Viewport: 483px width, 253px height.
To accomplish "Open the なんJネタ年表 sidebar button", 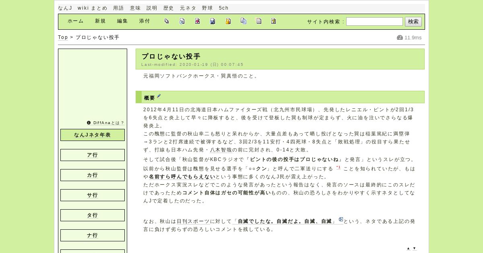I will pyautogui.click(x=93, y=135).
